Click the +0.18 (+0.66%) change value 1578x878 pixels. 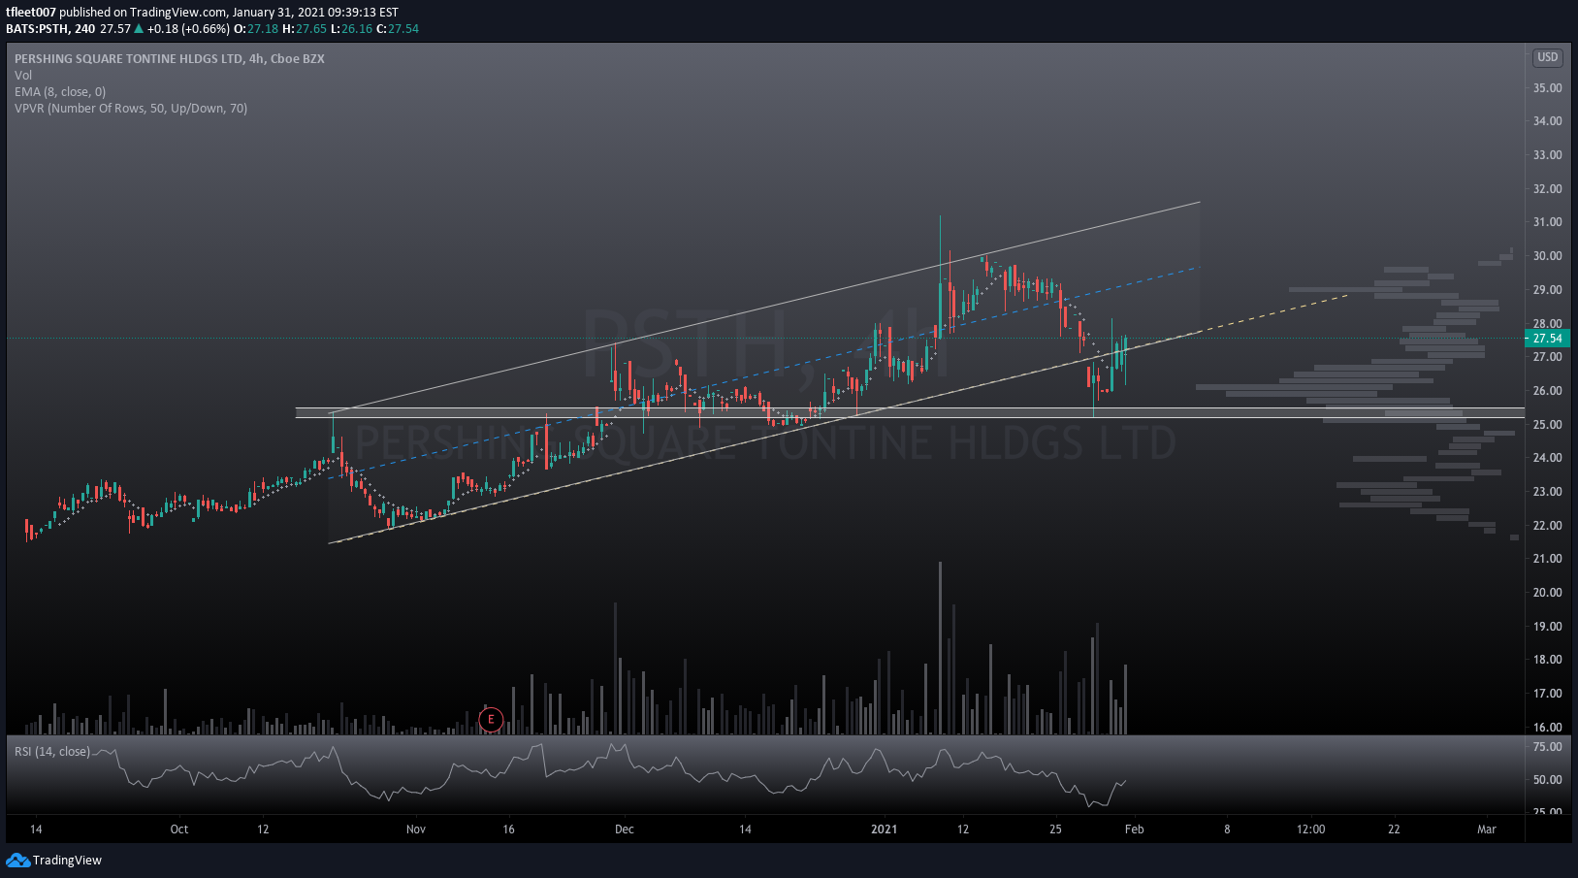tap(188, 29)
